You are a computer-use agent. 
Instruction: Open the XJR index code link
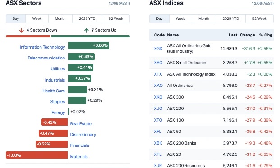158,166
